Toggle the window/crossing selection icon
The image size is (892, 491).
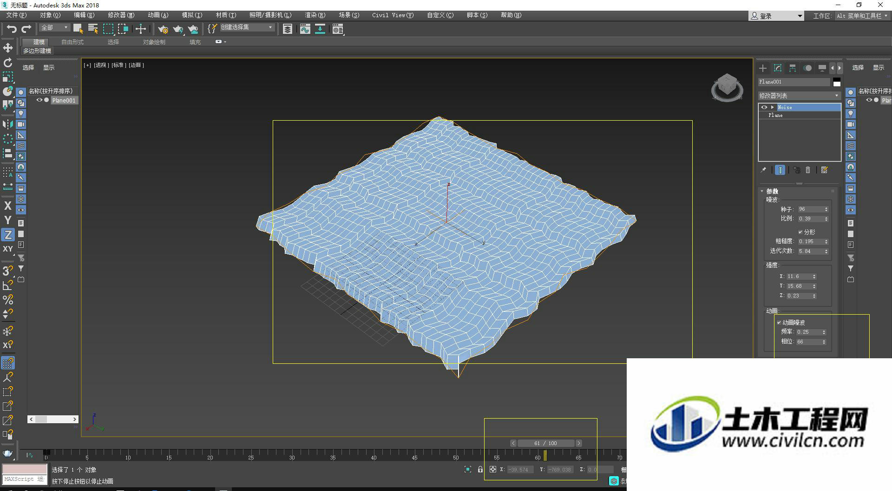coord(123,29)
